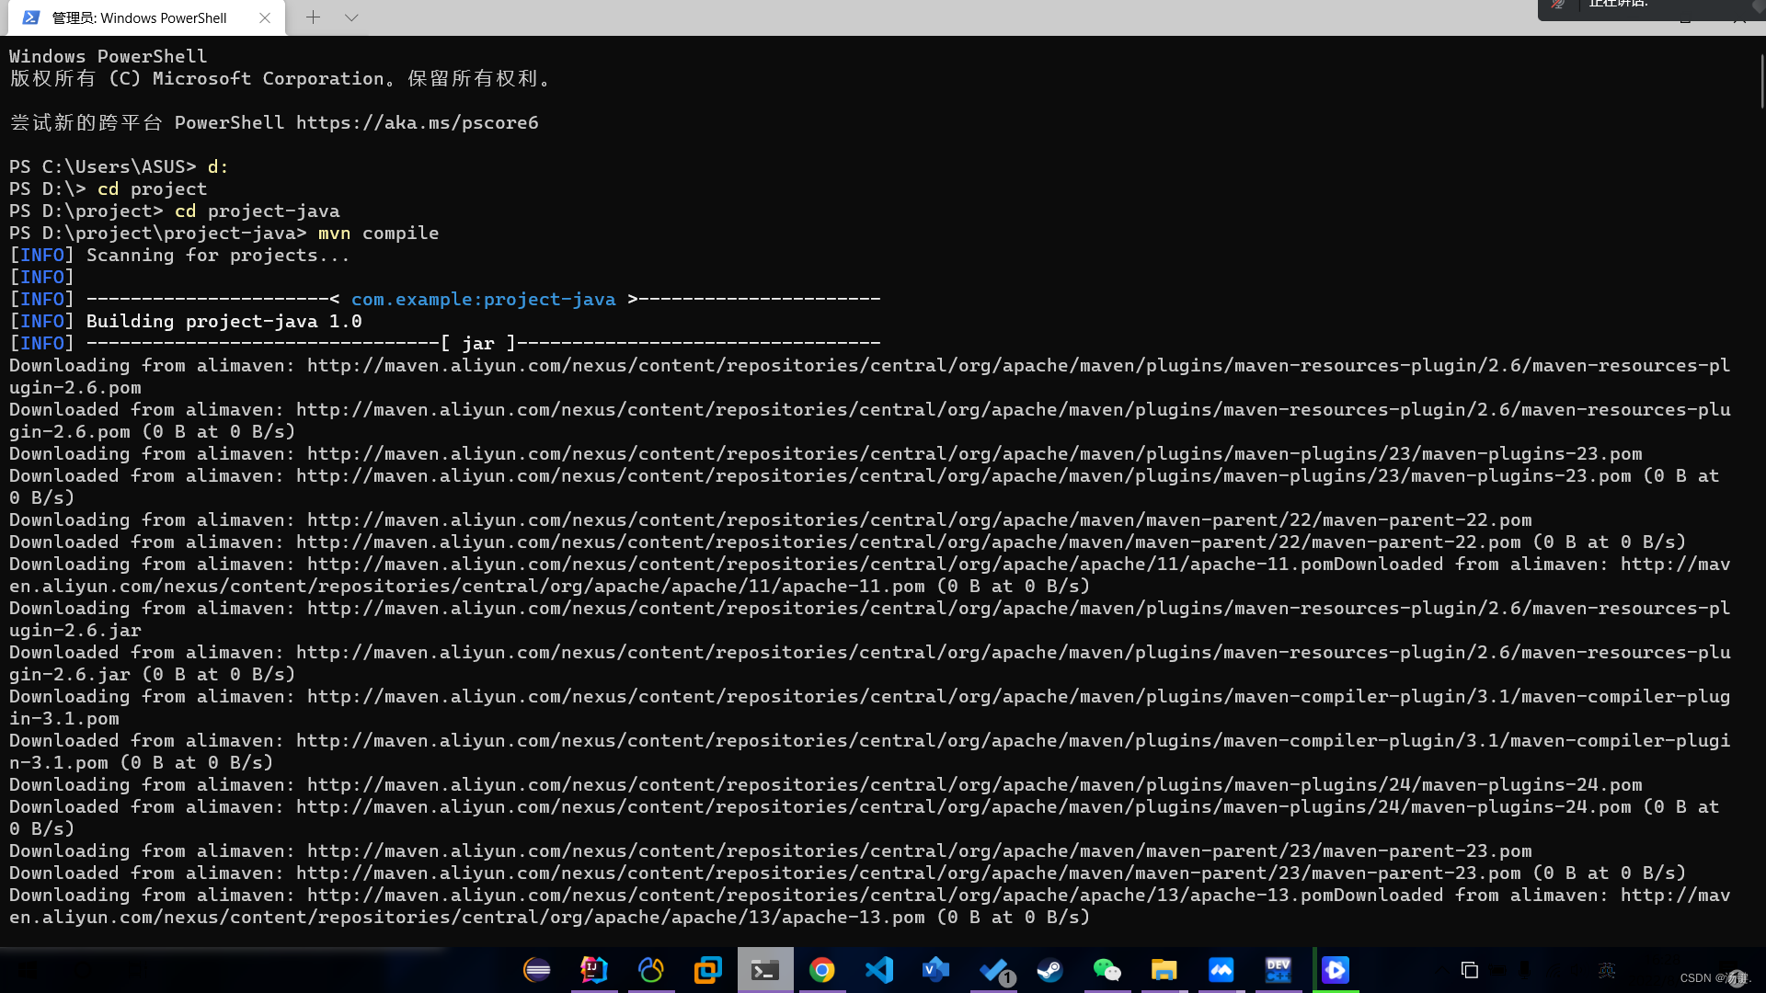This screenshot has width=1766, height=993.
Task: Click the 'mvn compile' command text
Action: (x=378, y=233)
